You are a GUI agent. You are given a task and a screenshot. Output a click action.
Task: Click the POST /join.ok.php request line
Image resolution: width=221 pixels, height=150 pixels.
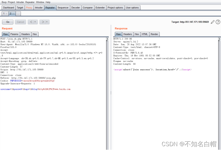(16, 39)
